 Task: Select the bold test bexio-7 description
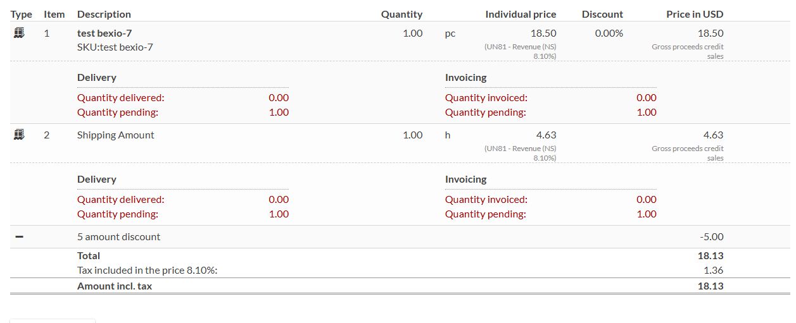104,33
